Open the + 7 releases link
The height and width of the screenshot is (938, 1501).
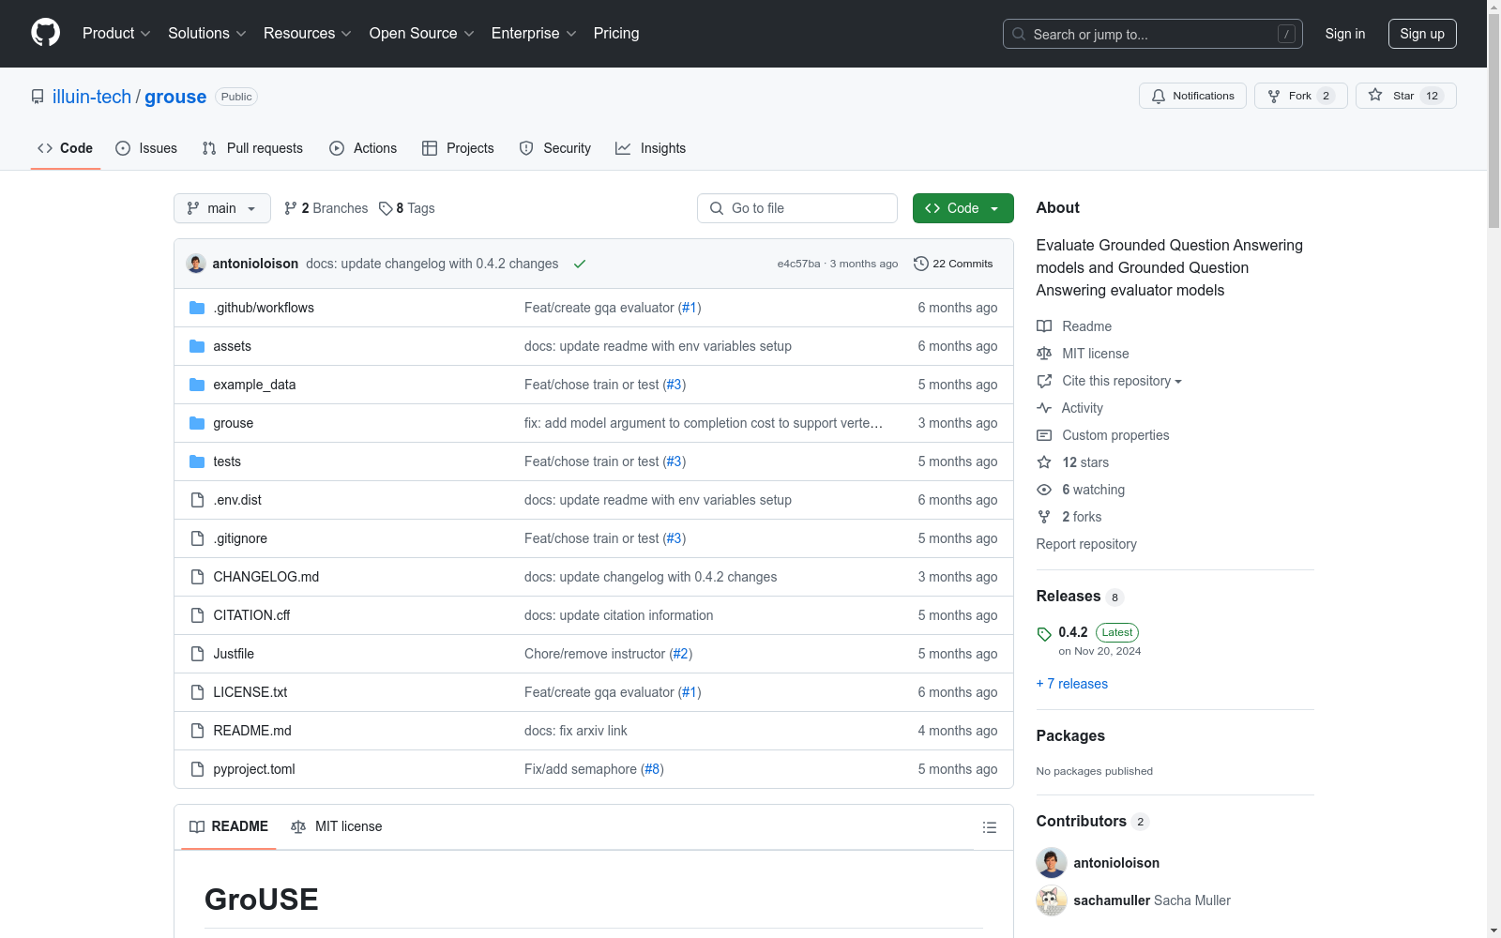click(x=1072, y=684)
